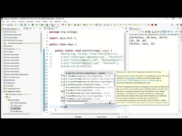This screenshot has height=136, width=182.
Task: Close the Maps.java tab
Action: click(x=57, y=29)
